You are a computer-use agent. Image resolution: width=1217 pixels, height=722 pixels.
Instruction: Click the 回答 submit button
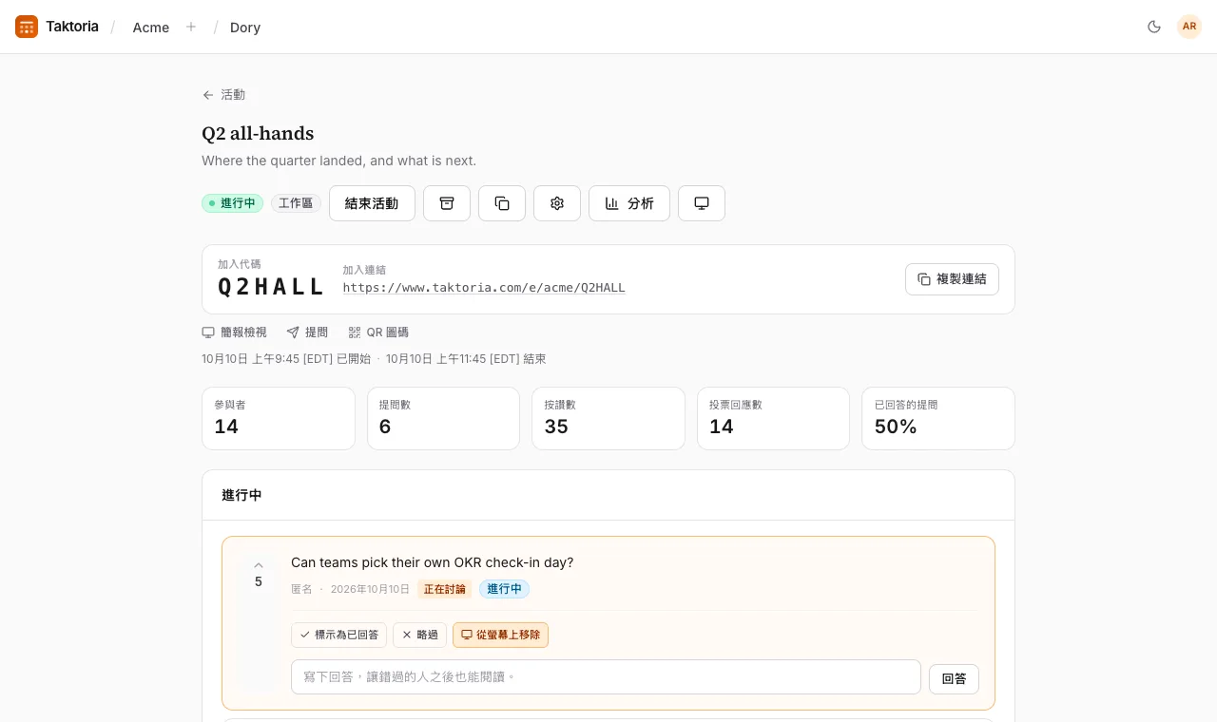tap(954, 678)
